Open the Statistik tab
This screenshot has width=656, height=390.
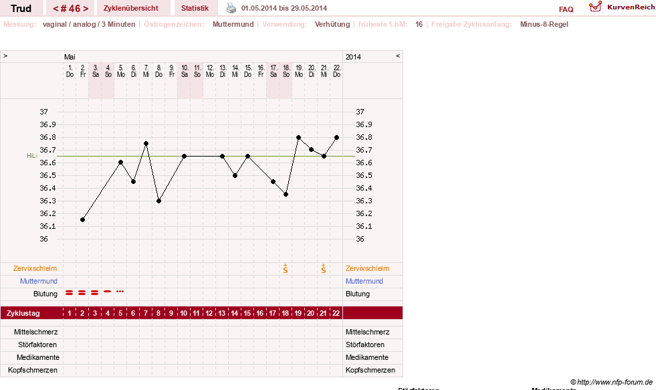tap(195, 8)
